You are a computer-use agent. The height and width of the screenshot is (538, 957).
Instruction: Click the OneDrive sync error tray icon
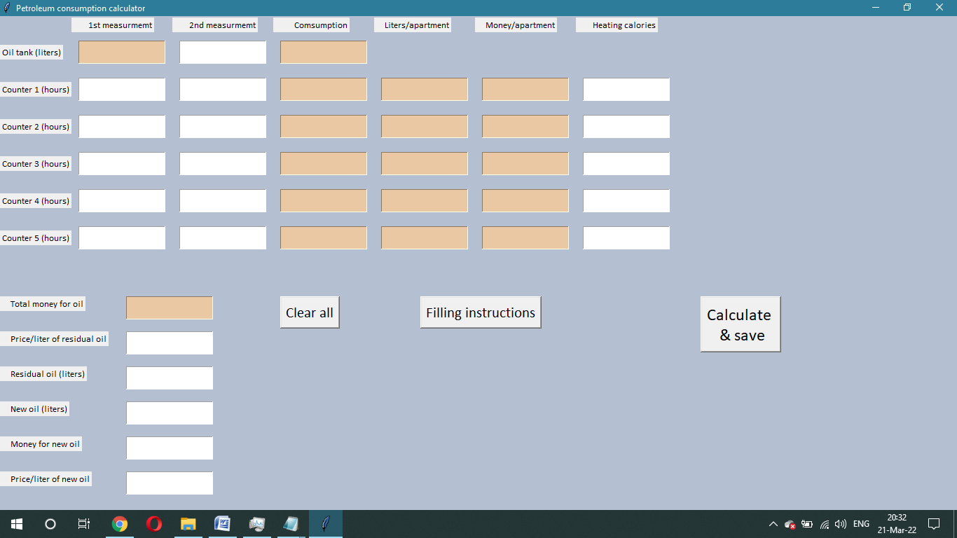pos(790,523)
